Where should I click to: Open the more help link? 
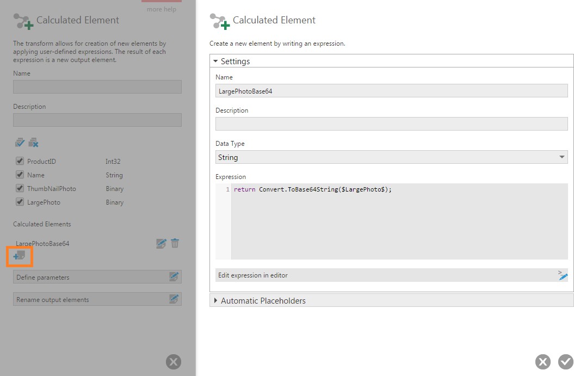(x=161, y=9)
